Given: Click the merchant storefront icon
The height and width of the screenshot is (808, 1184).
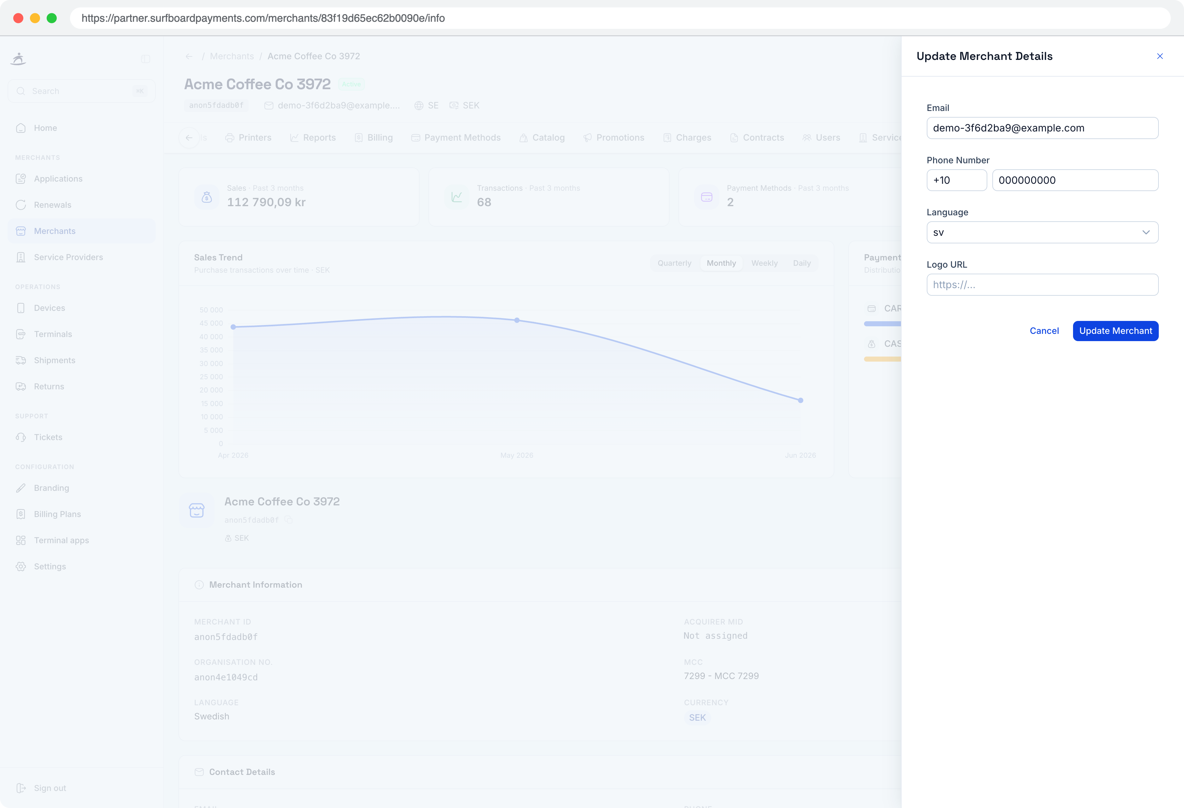Looking at the screenshot, I should [x=197, y=510].
